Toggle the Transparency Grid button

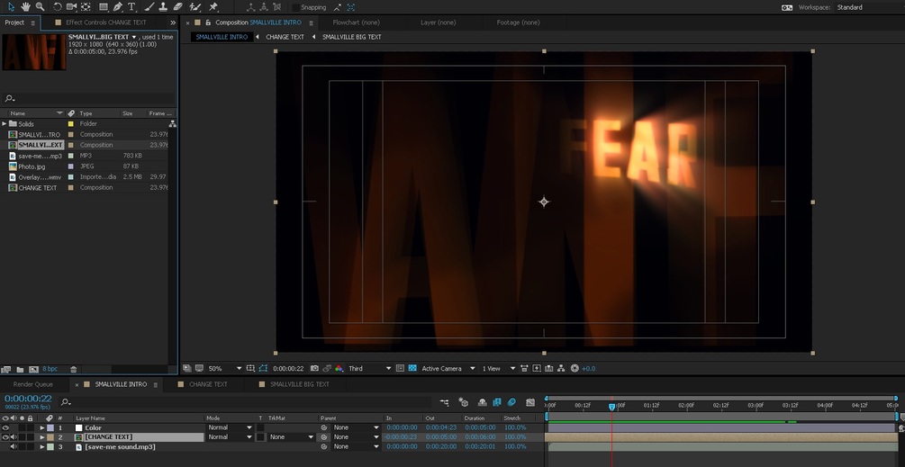[412, 368]
